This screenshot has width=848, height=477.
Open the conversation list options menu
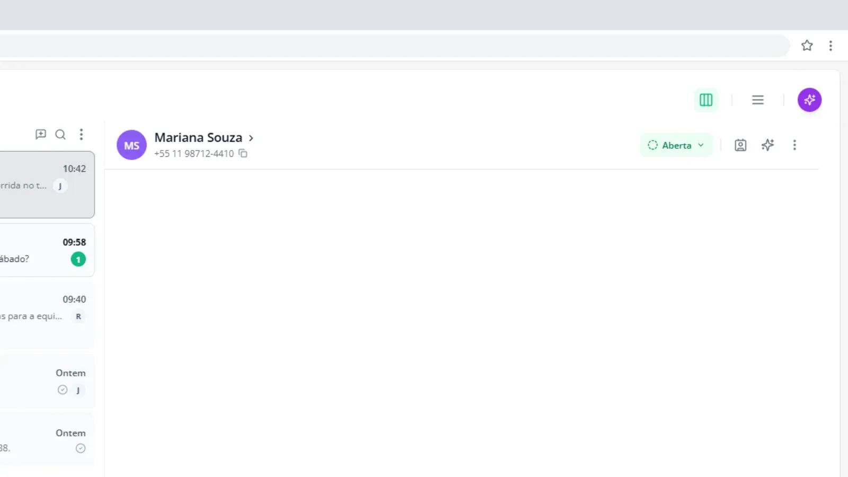click(81, 134)
